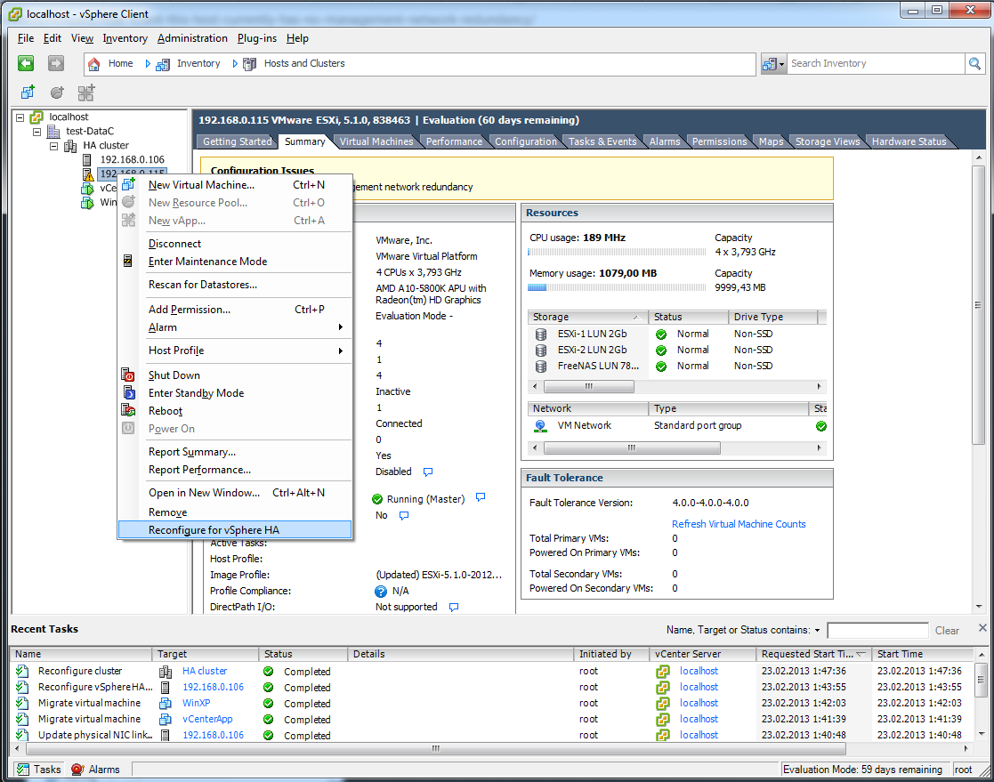Click the vSphere Client app icon in title bar

tap(15, 14)
